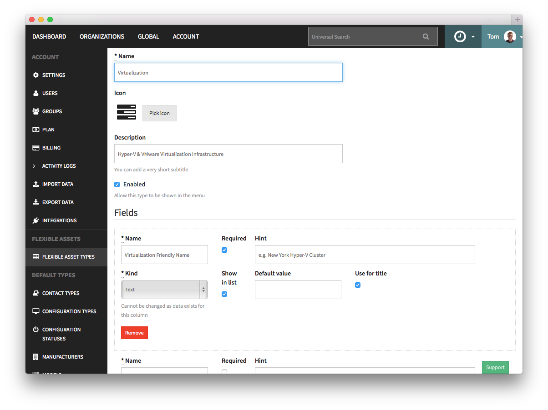Click the Settings gear icon in sidebar
This screenshot has width=548, height=410.
coord(36,75)
